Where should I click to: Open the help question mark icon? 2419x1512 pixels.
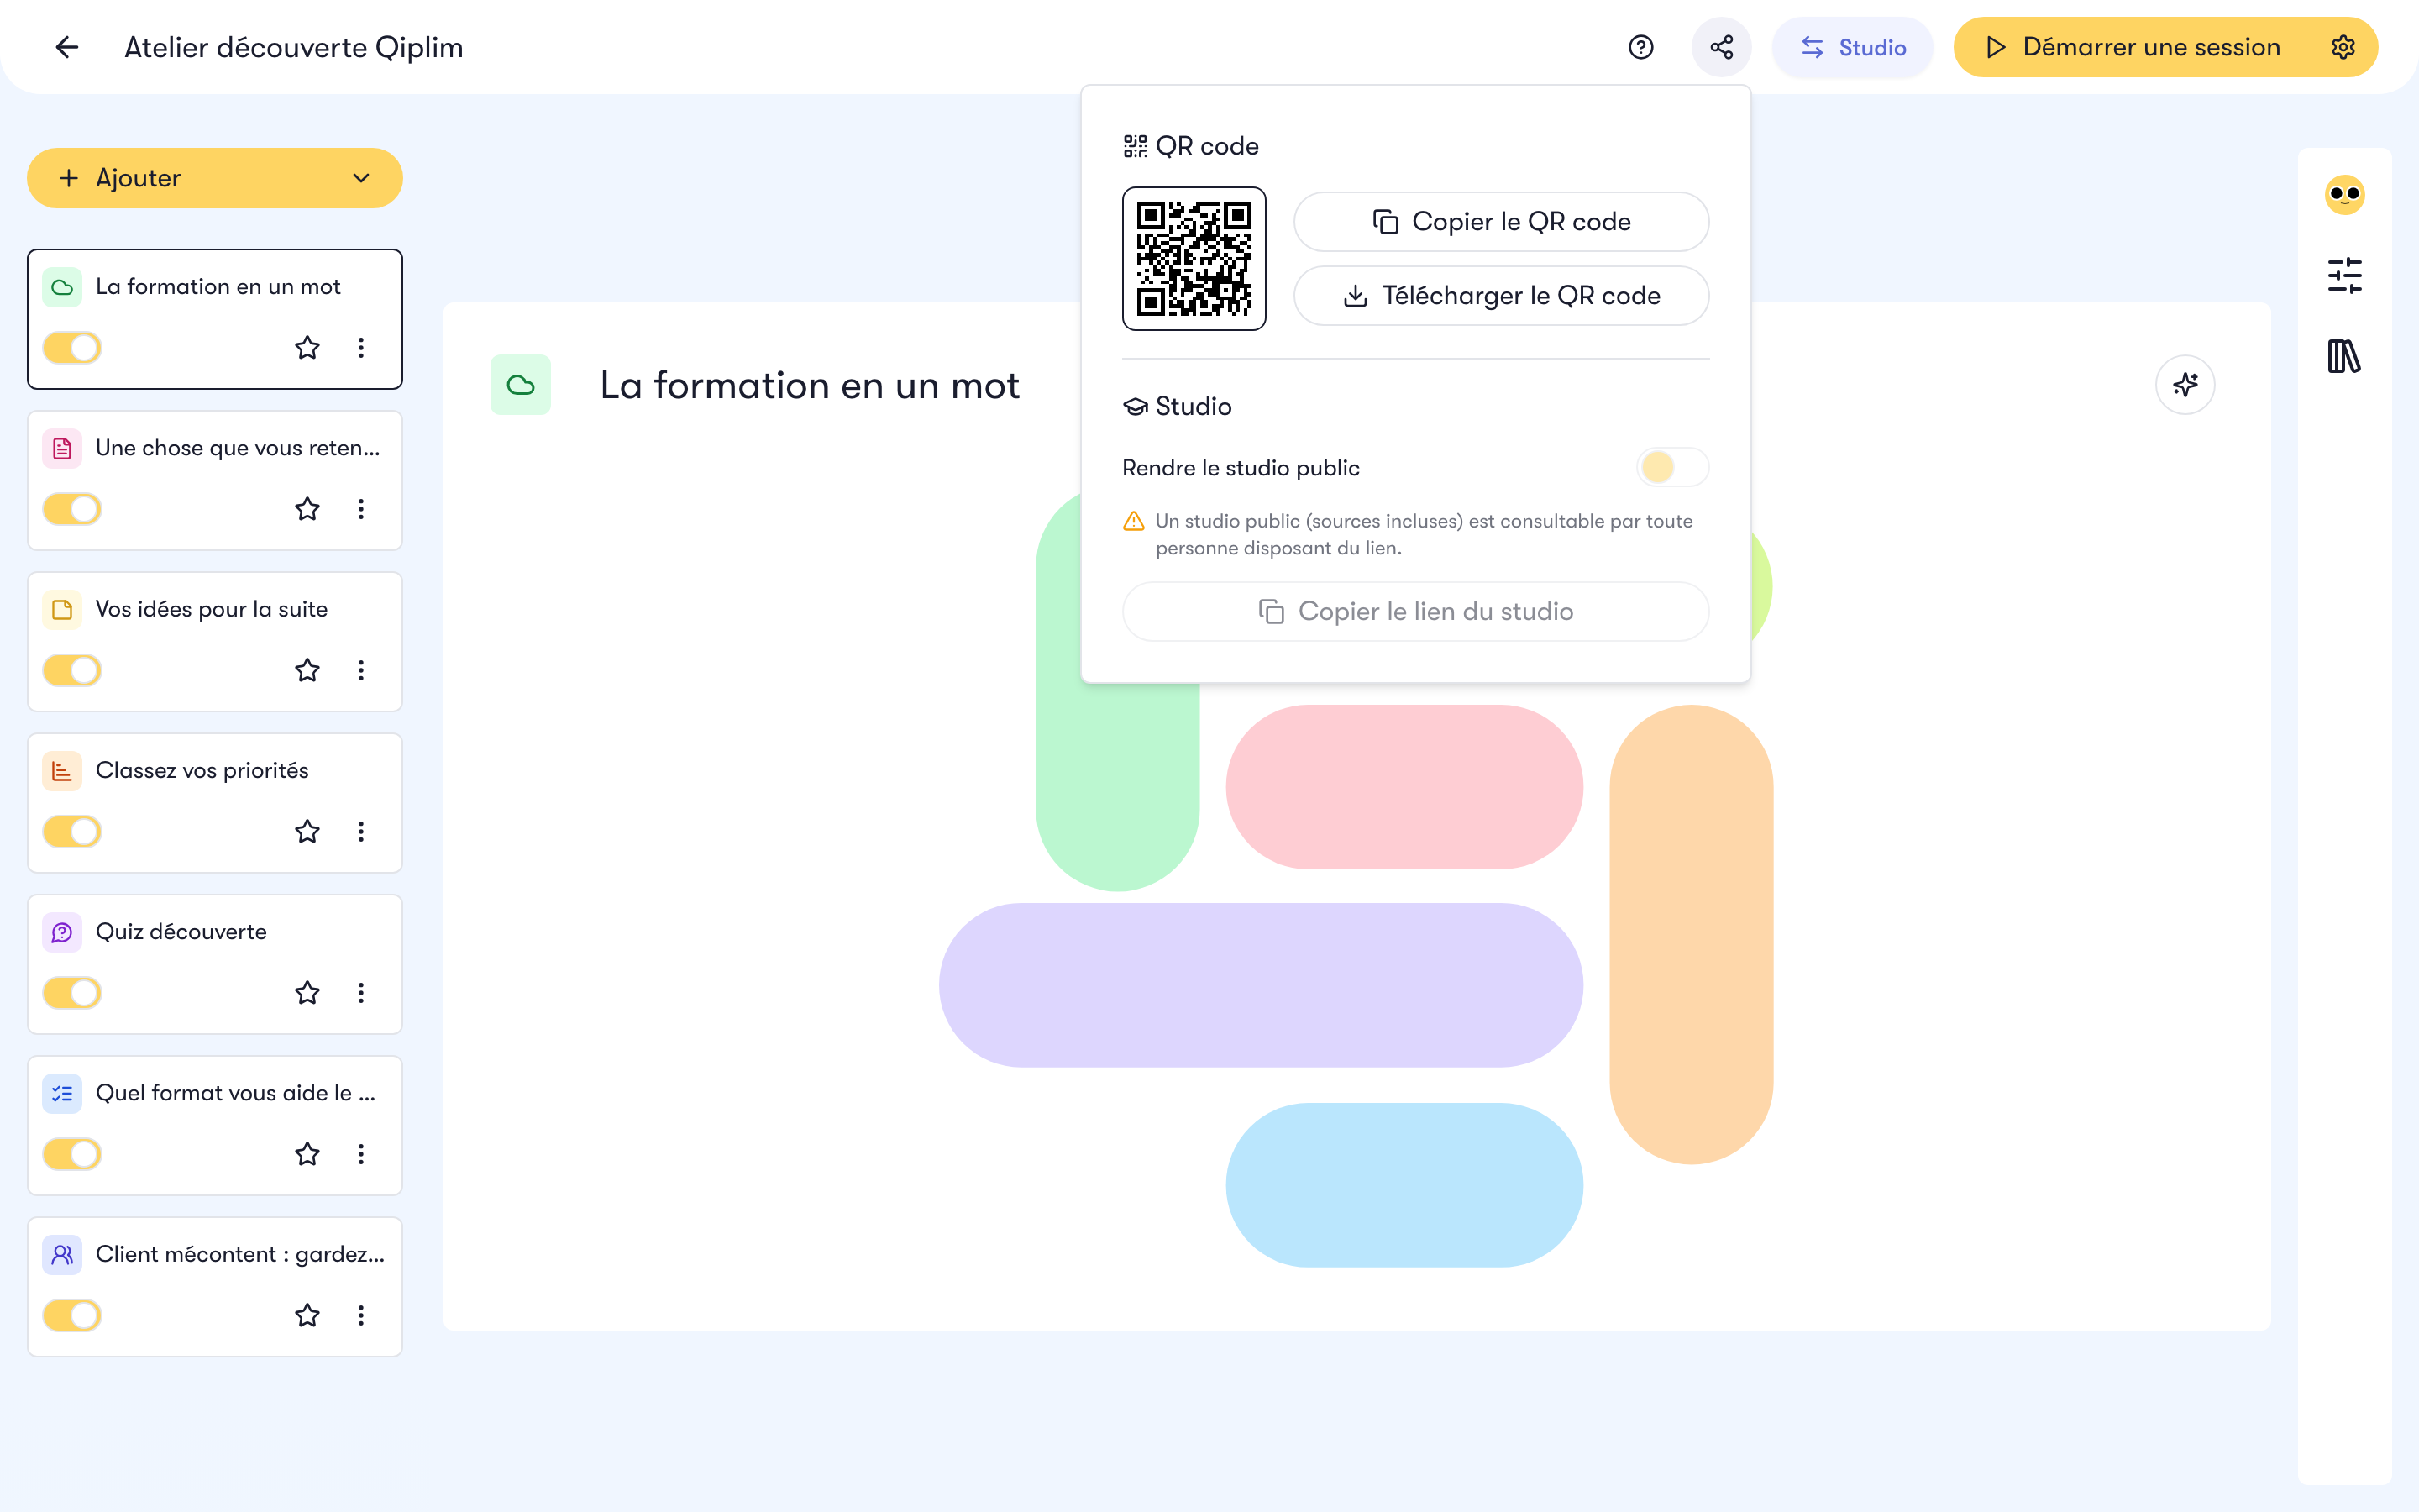click(1640, 47)
